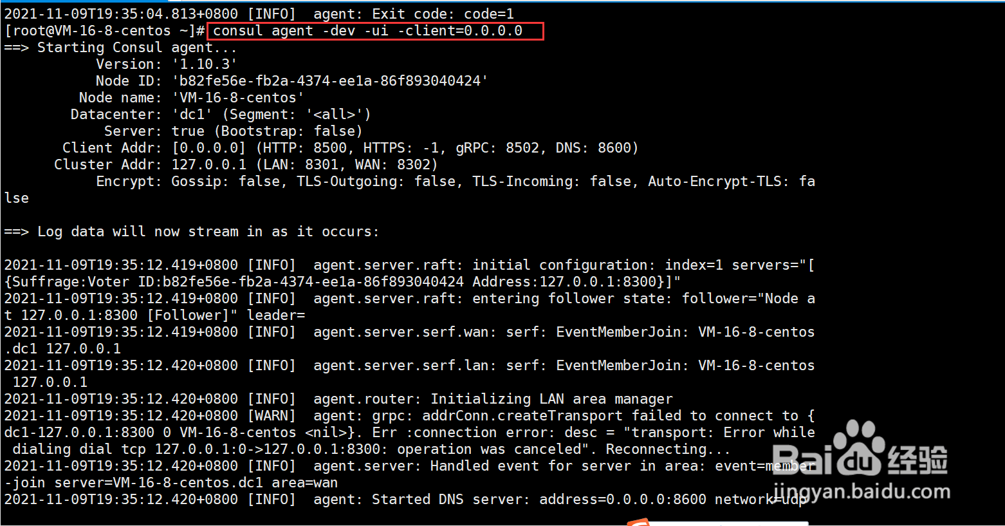
Task: Click the Cluster Addr 127.0.0.1 text
Action: (x=208, y=165)
